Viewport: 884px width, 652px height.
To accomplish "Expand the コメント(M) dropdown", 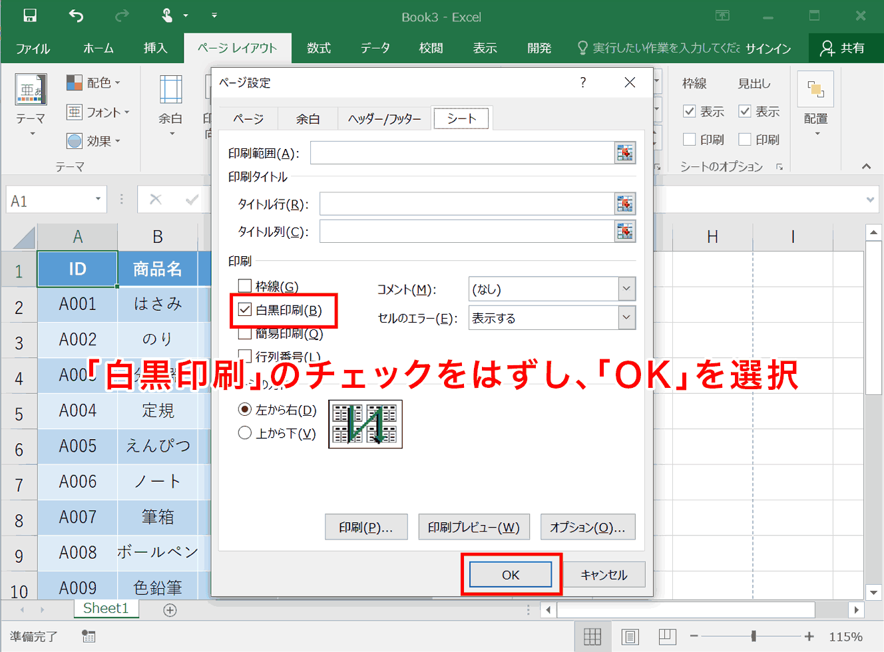I will [626, 289].
